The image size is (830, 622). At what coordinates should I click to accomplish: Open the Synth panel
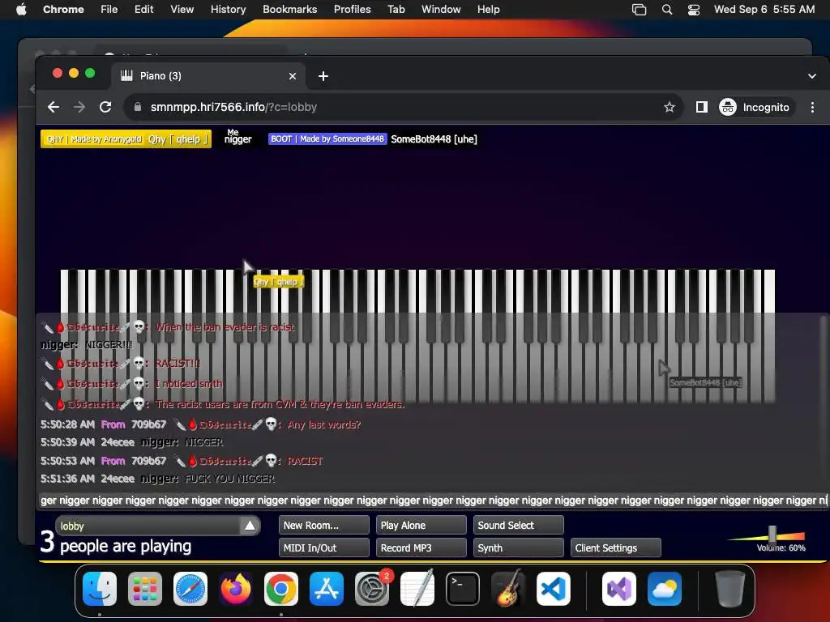518,548
